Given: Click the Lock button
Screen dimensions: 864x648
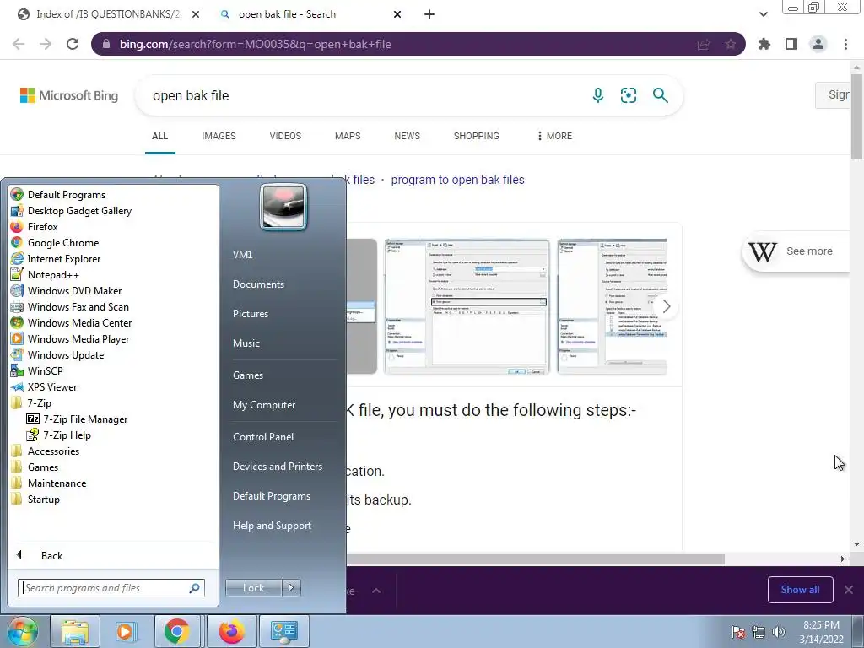Looking at the screenshot, I should [x=253, y=588].
